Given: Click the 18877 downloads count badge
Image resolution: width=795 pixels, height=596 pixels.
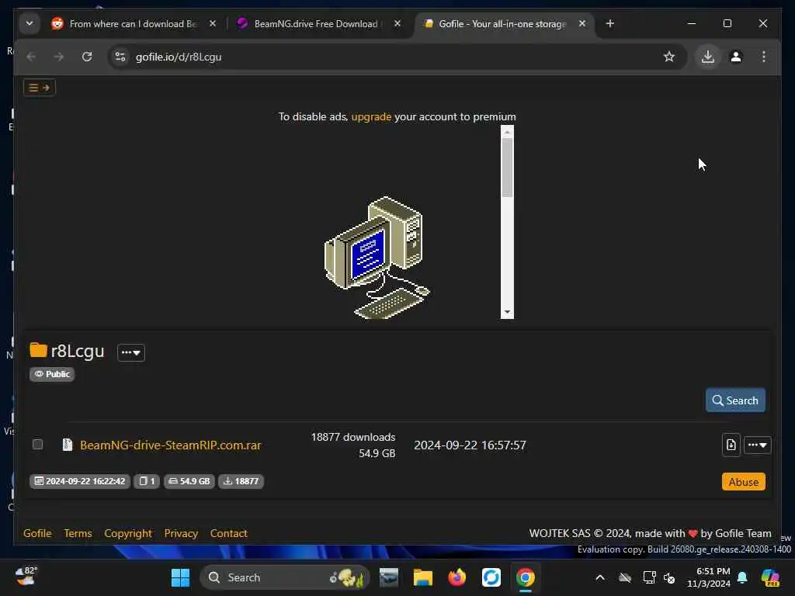Looking at the screenshot, I should (x=241, y=481).
